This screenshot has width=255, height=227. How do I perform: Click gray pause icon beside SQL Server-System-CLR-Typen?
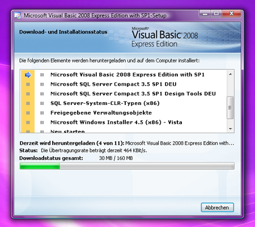(x=42, y=103)
